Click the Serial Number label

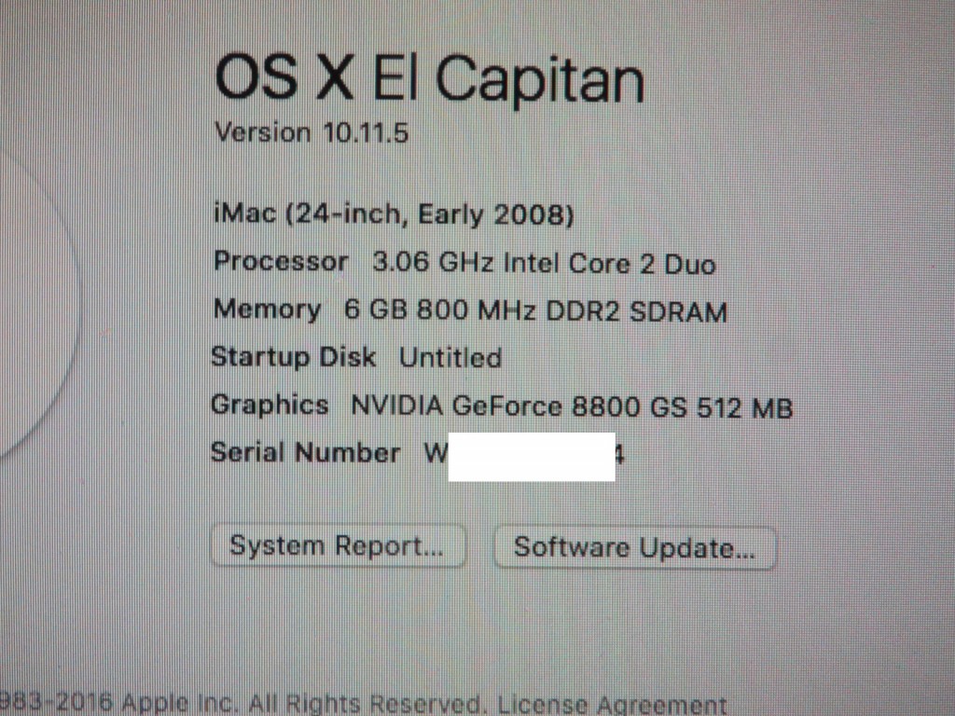point(305,452)
